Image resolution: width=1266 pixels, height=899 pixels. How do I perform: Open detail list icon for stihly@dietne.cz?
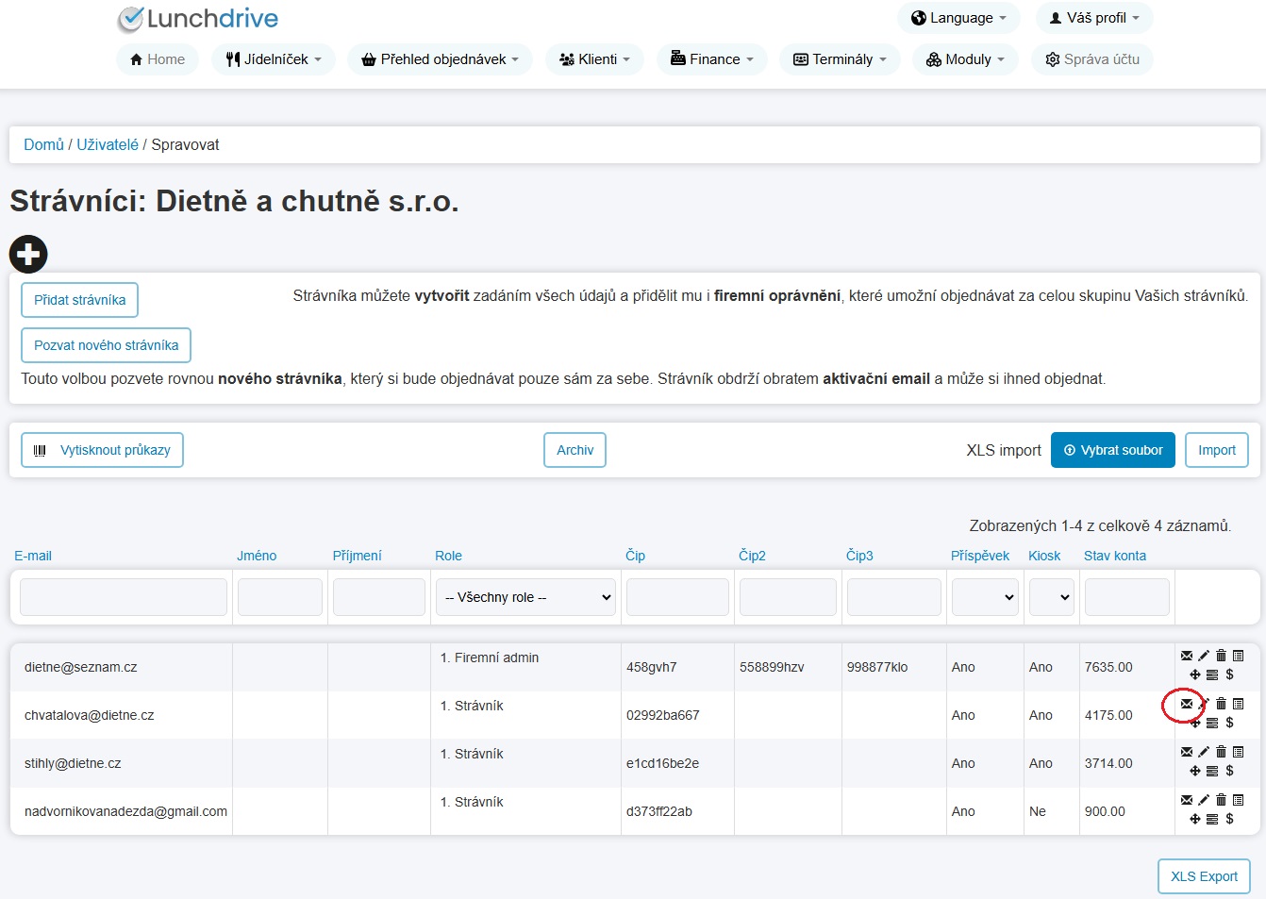click(x=1238, y=752)
